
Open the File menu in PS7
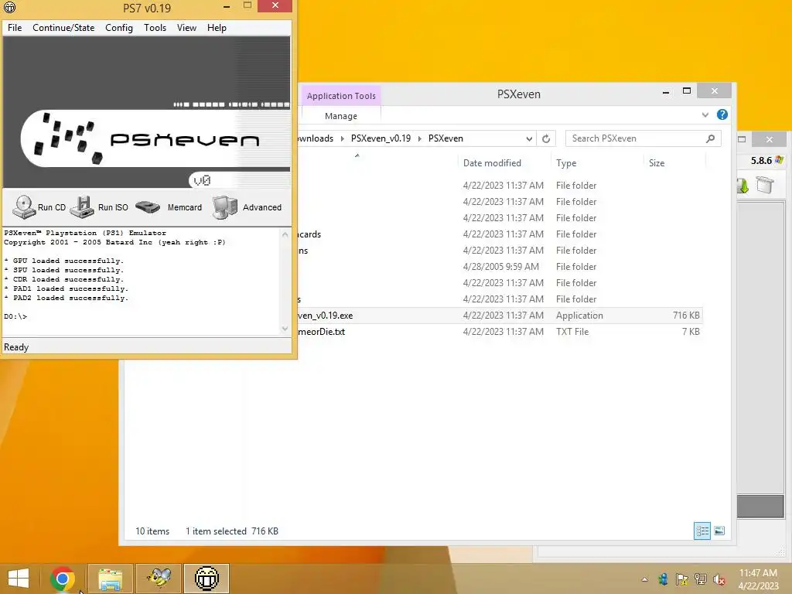coord(15,28)
